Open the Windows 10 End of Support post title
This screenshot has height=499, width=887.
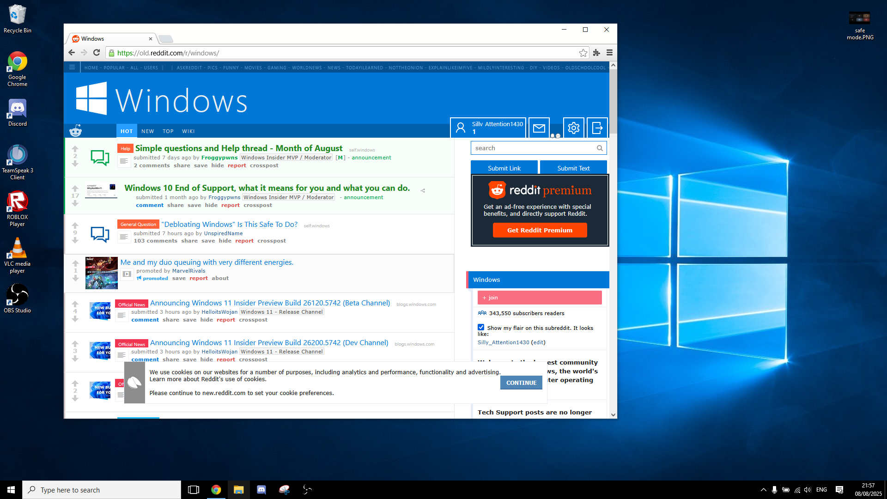click(267, 188)
